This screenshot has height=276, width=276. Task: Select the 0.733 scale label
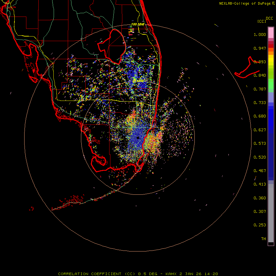pyautogui.click(x=260, y=103)
